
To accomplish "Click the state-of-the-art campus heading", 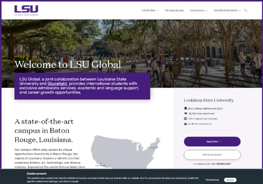I will point(44,131).
